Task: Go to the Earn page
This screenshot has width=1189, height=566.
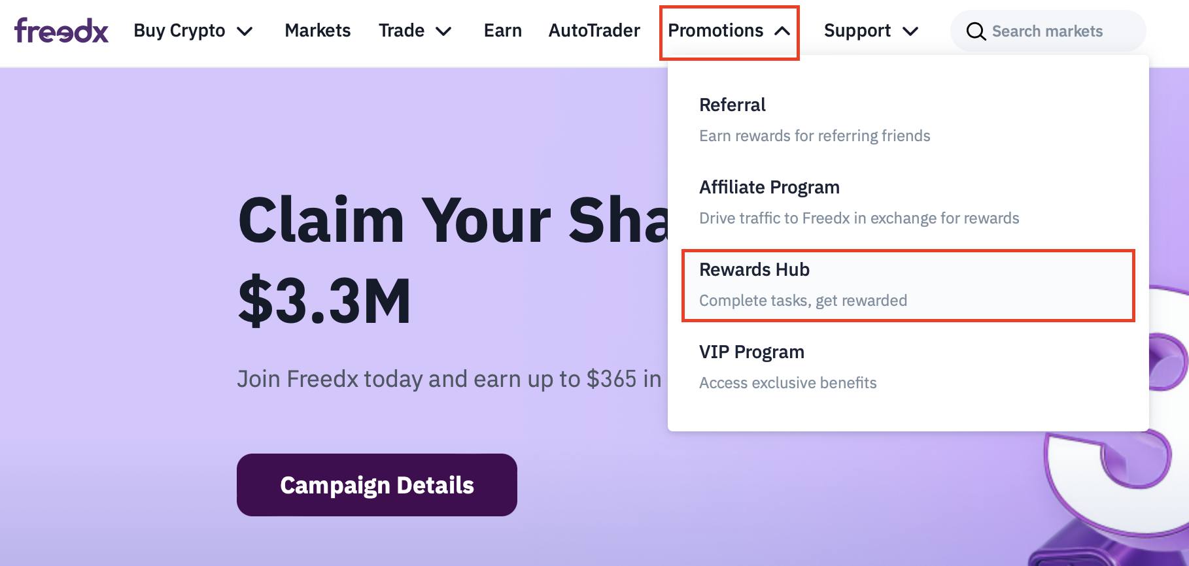Action: [x=502, y=31]
